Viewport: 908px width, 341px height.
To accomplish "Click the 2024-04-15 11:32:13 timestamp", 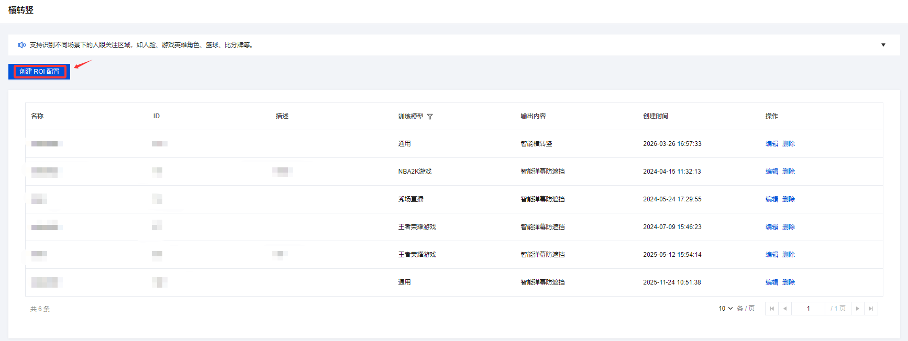I will click(x=672, y=172).
